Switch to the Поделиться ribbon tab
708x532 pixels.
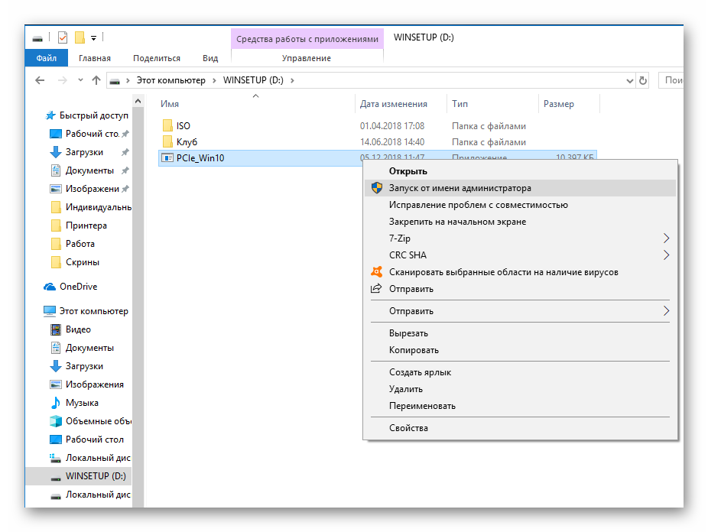click(x=157, y=58)
